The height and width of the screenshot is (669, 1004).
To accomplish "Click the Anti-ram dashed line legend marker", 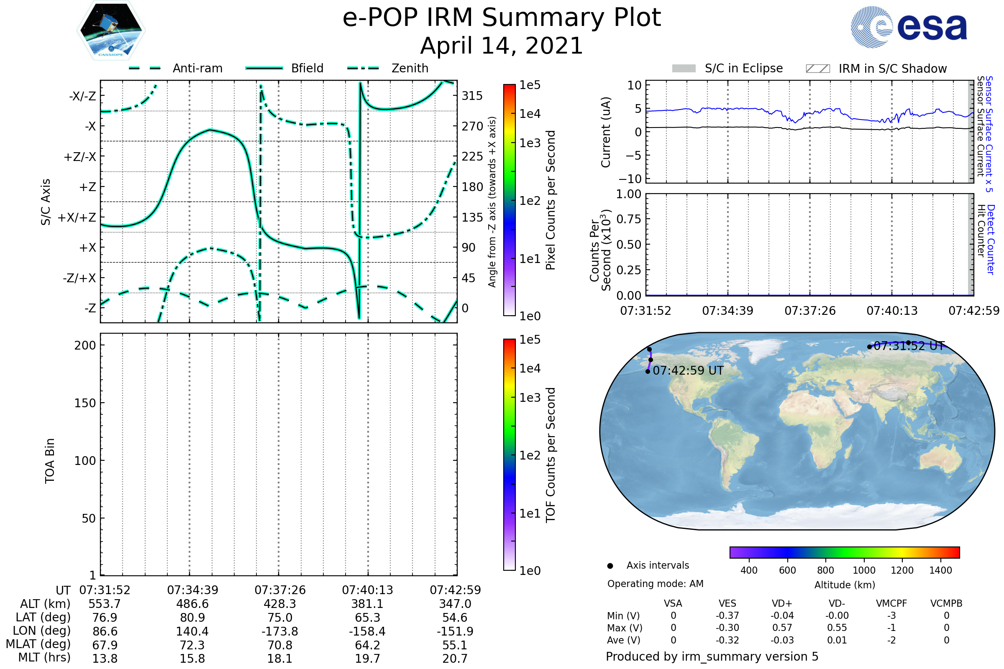I will (145, 68).
